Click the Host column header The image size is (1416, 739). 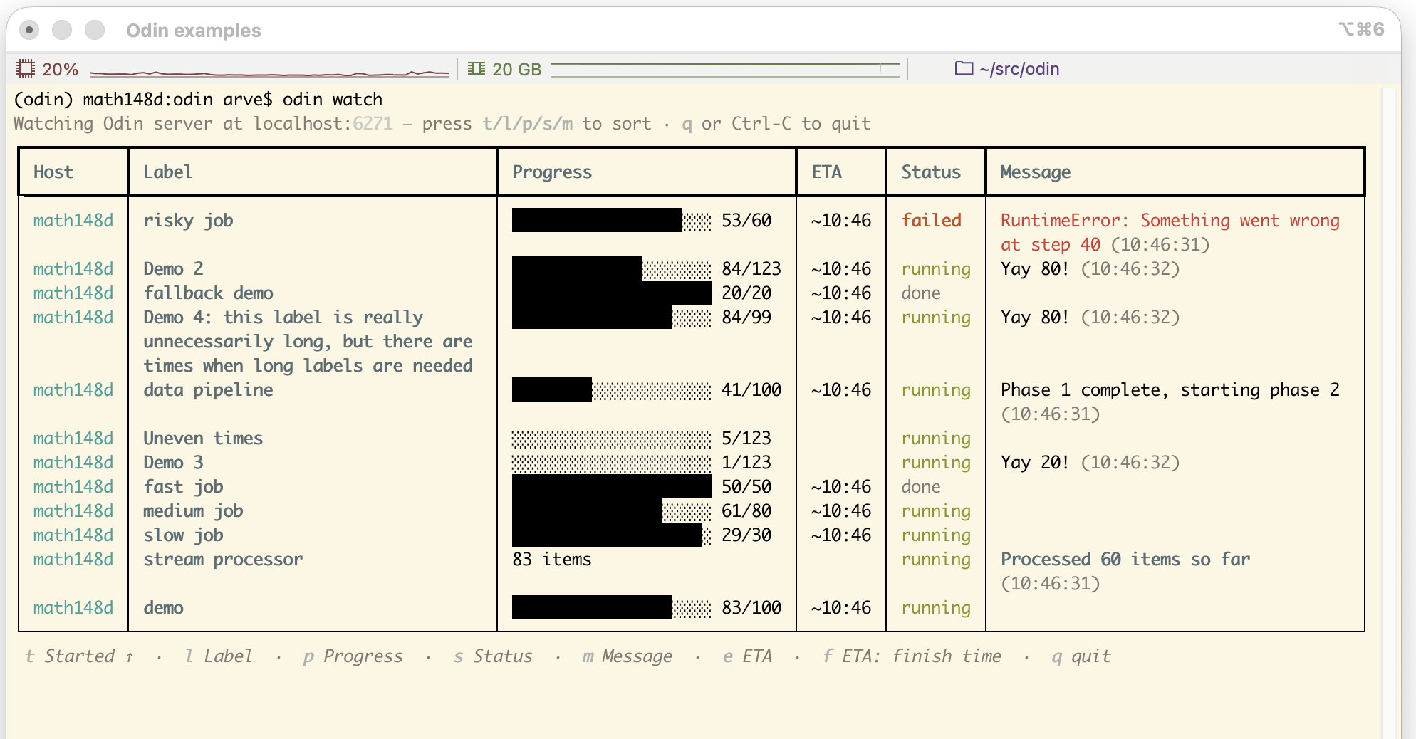[53, 172]
